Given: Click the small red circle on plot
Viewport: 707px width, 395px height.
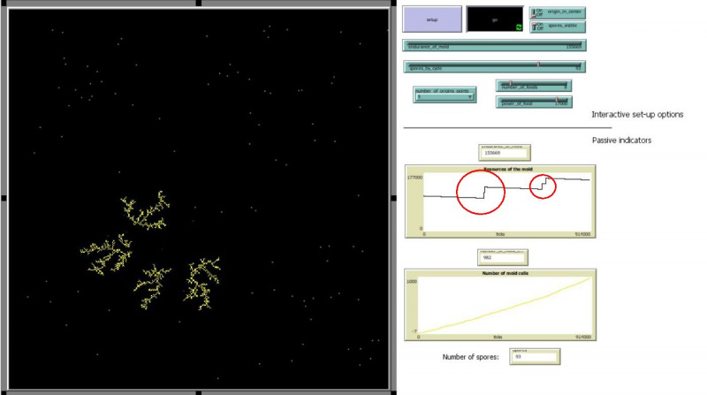Looking at the screenshot, I should 543,186.
